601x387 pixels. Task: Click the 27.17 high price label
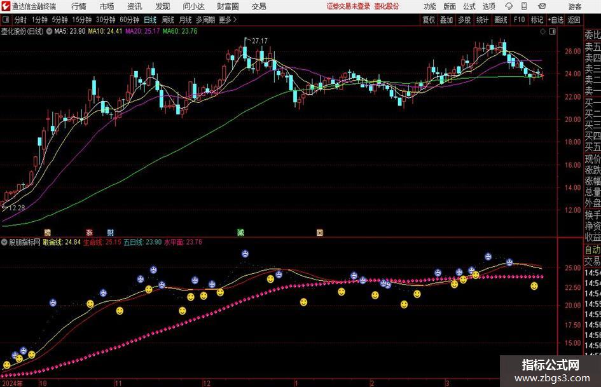(260, 41)
